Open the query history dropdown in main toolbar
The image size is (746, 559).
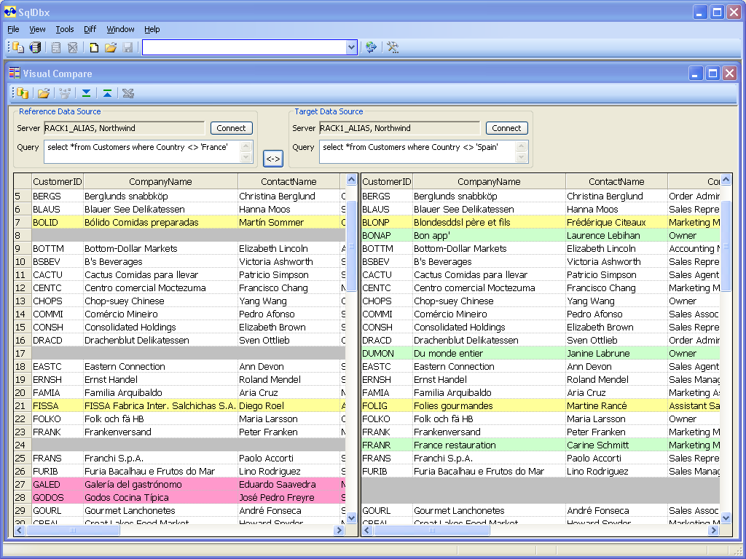click(350, 47)
